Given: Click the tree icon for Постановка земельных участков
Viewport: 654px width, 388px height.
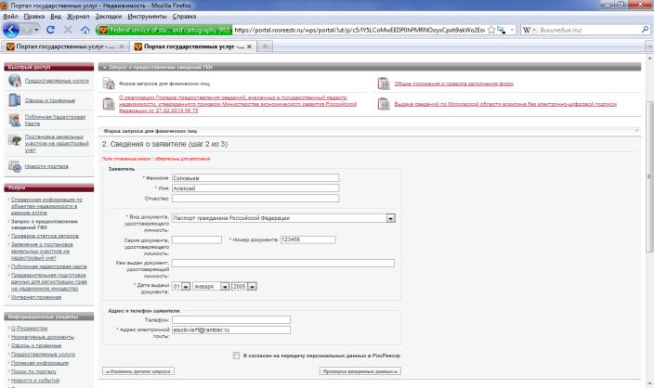Looking at the screenshot, I should click(x=15, y=140).
